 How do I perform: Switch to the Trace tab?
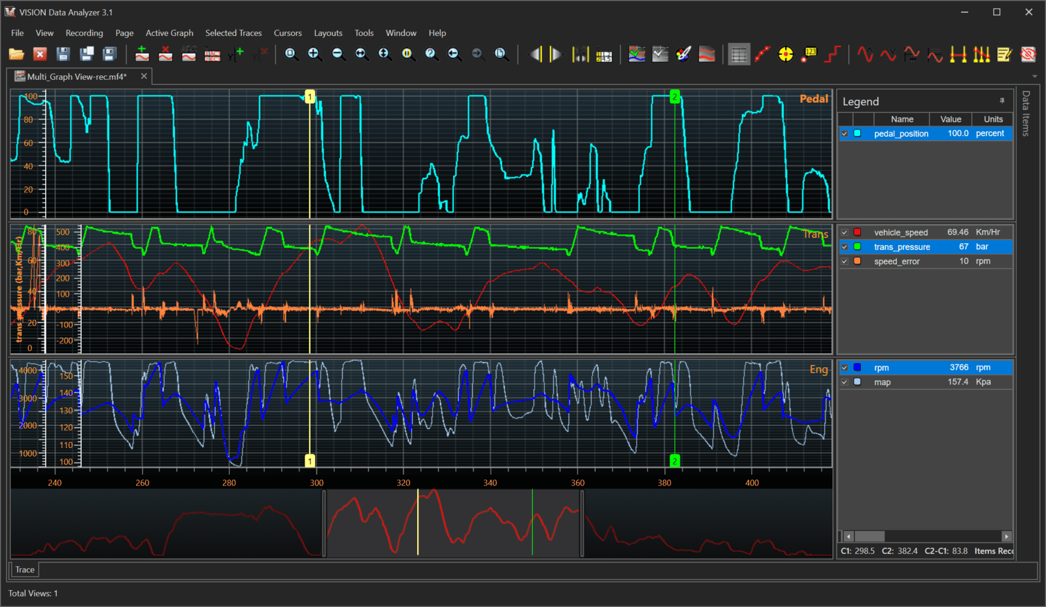click(24, 570)
